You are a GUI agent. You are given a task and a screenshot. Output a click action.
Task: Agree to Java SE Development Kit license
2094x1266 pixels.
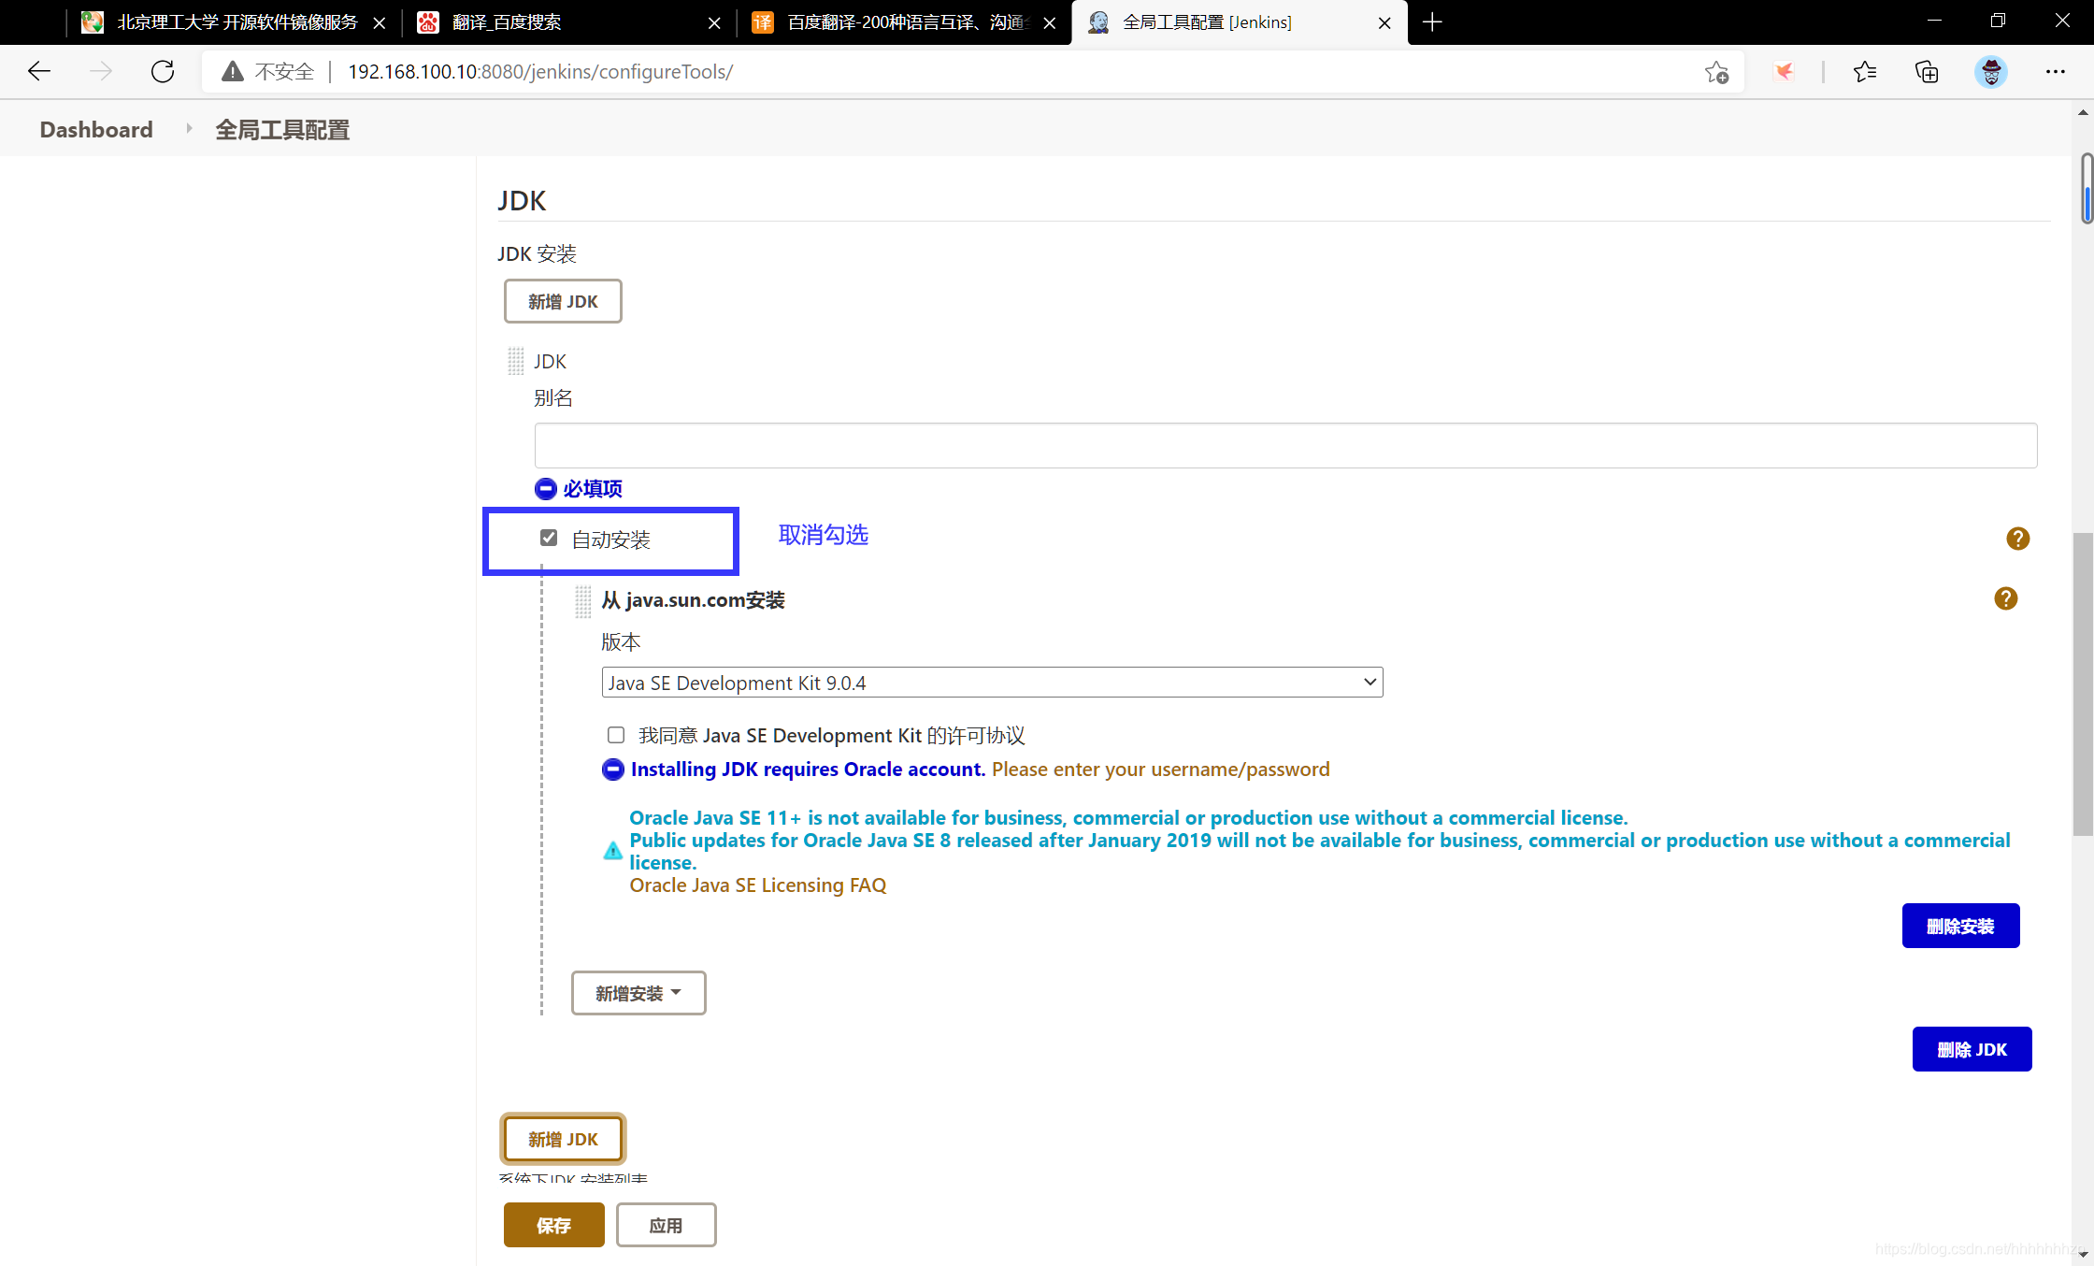(x=615, y=735)
